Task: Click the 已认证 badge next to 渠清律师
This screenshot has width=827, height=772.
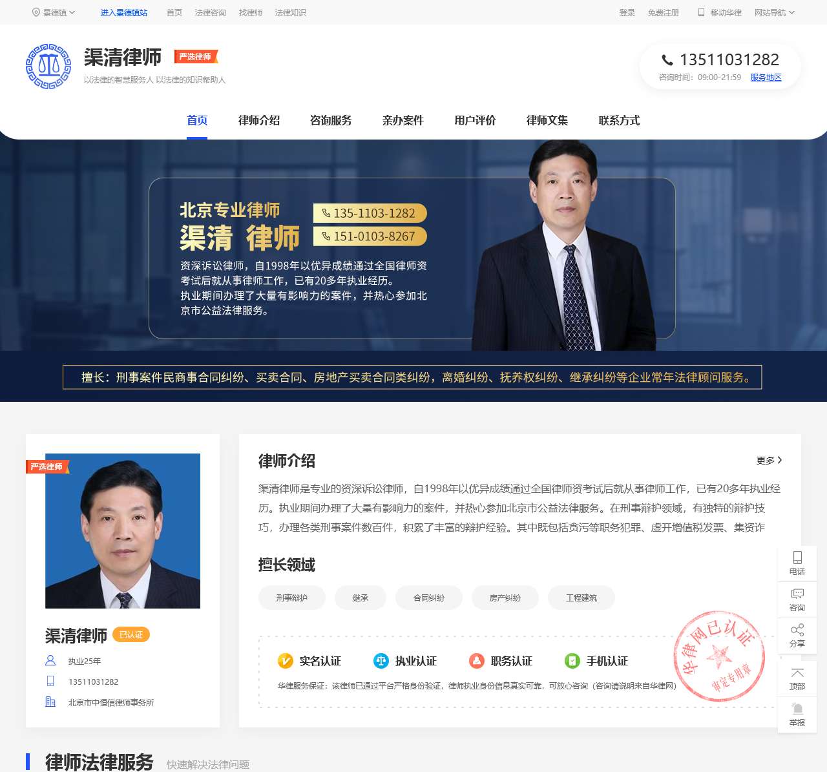Action: click(x=131, y=635)
